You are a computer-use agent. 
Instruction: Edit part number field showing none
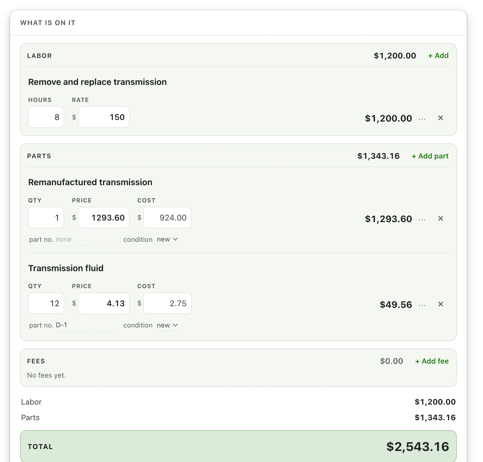(x=85, y=240)
